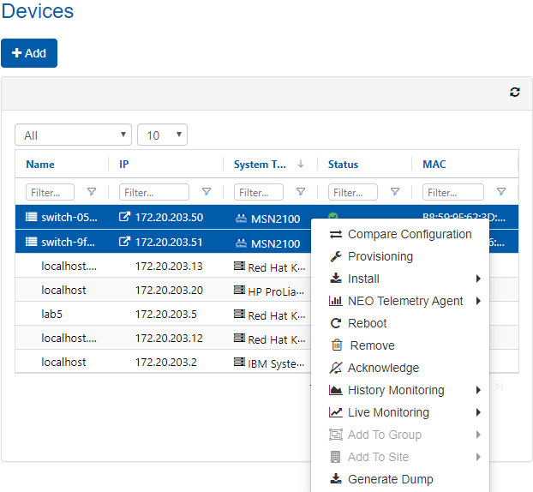Select Compare Configuration from the context menu

[x=409, y=234]
